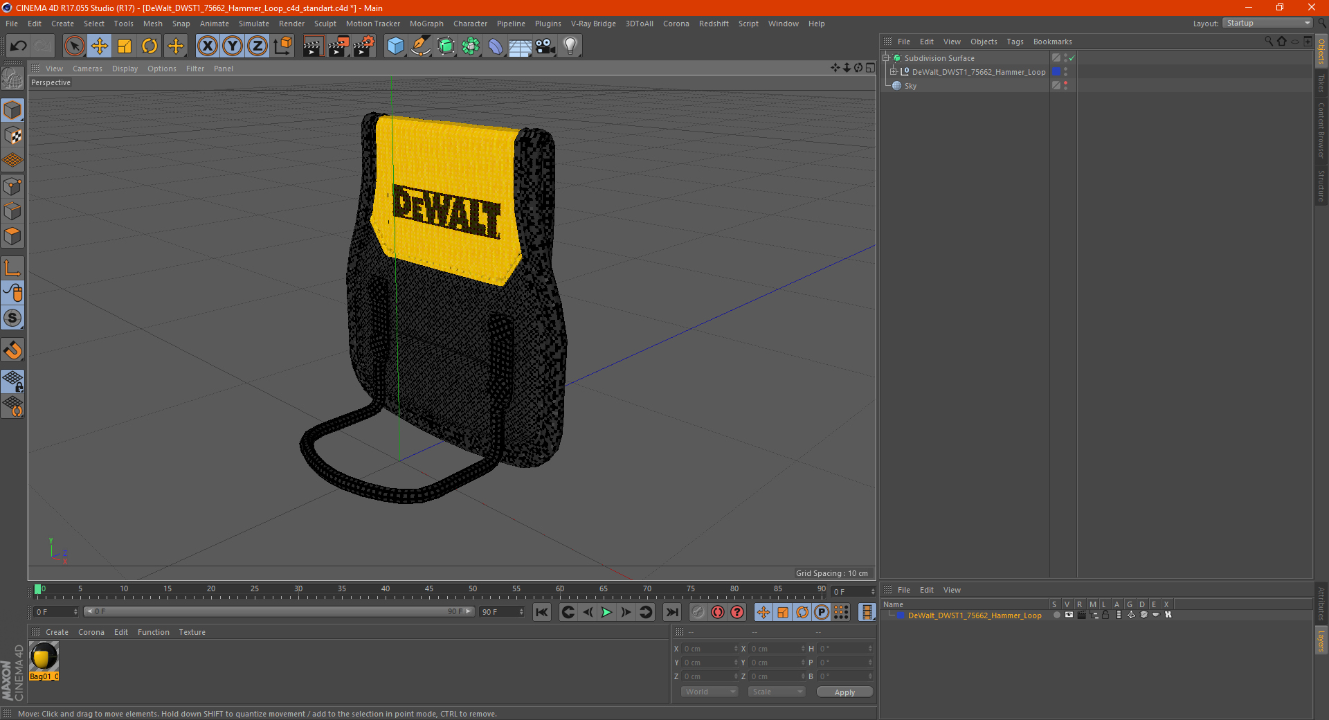1329x720 pixels.
Task: Click Record Active Objects keyframe button
Action: coord(698,612)
